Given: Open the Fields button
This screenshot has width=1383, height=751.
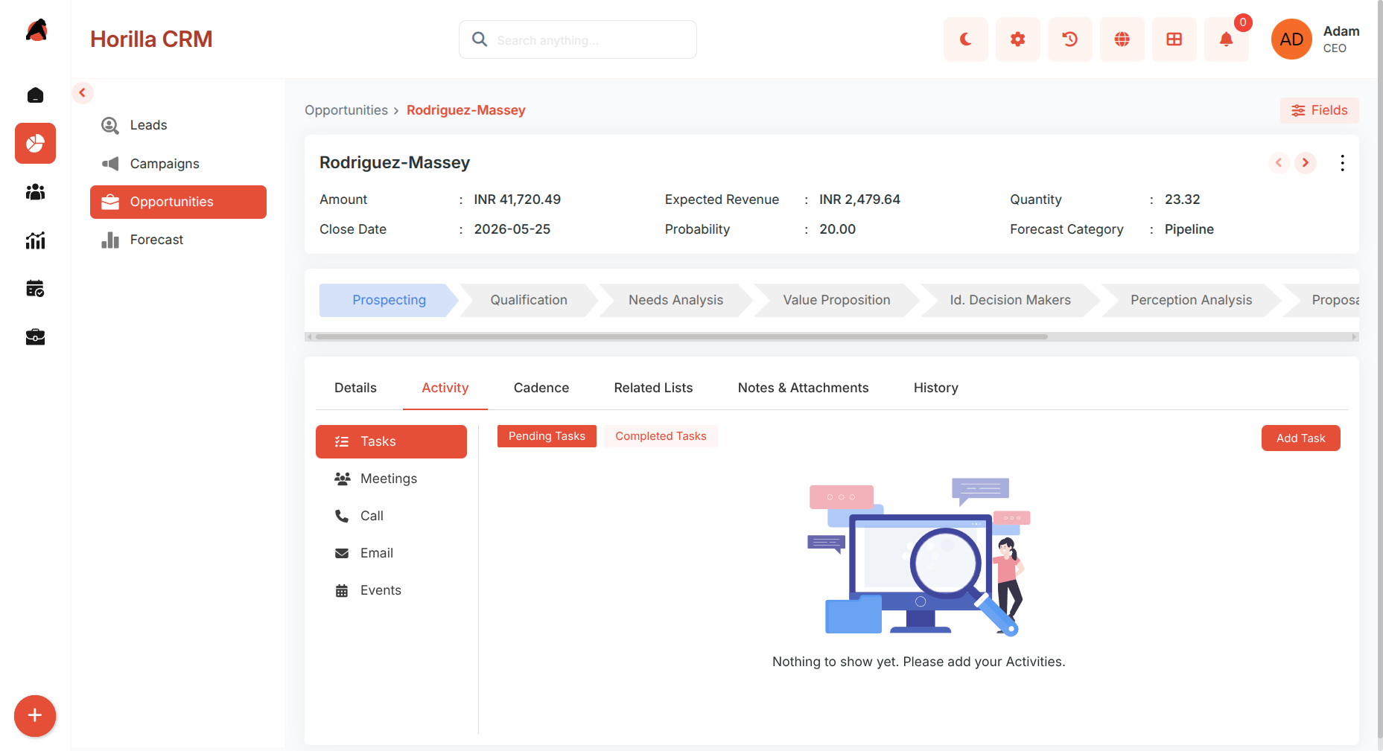Looking at the screenshot, I should coord(1319,110).
